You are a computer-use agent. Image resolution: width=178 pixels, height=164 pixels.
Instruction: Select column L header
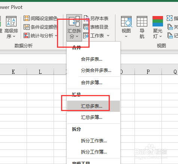[40, 72]
